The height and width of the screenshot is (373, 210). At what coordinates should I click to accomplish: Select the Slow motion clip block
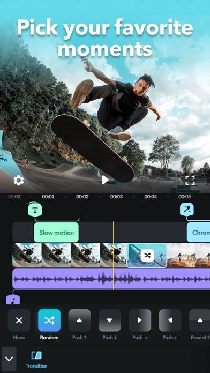click(56, 233)
